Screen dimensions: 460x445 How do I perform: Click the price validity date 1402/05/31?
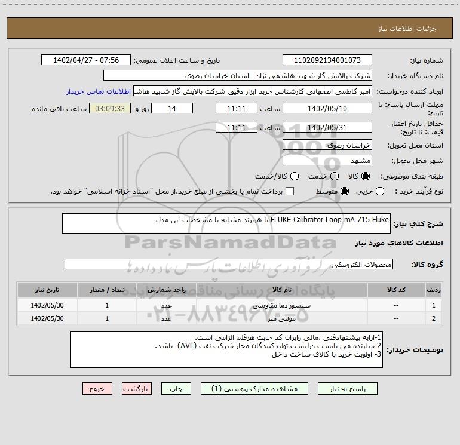click(x=327, y=127)
